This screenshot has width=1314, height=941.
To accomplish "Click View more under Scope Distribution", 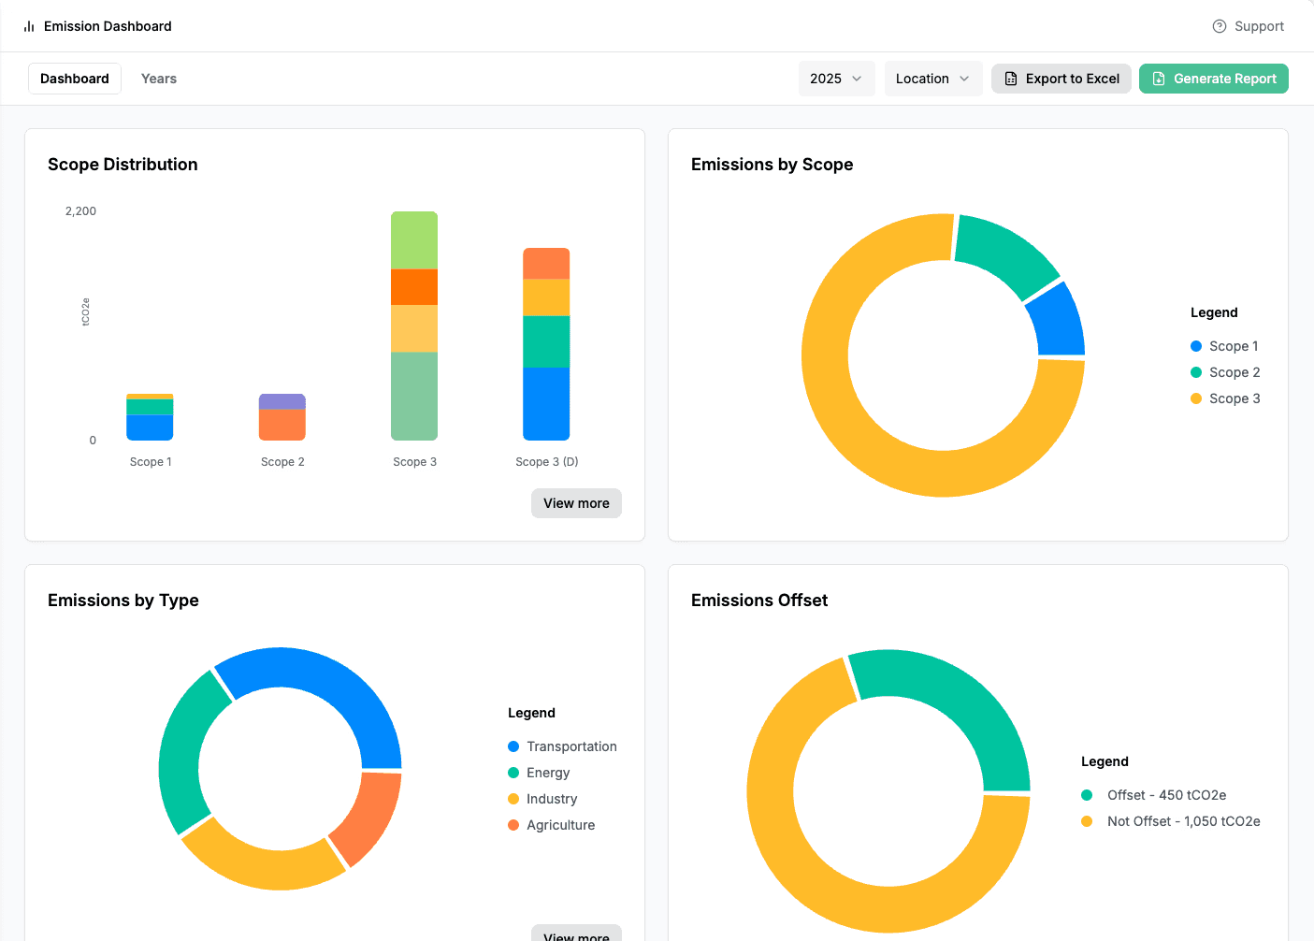I will click(576, 503).
